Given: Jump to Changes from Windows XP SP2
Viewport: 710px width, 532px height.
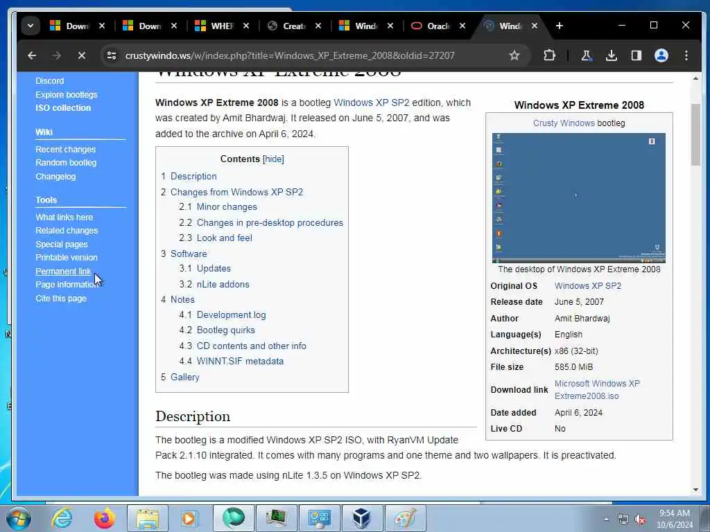Looking at the screenshot, I should [236, 193].
